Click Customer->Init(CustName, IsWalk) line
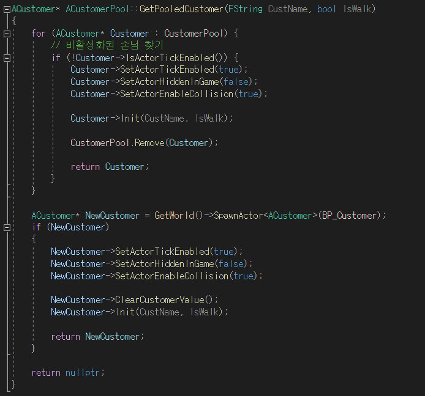The height and width of the screenshot is (396, 425). pos(151,118)
